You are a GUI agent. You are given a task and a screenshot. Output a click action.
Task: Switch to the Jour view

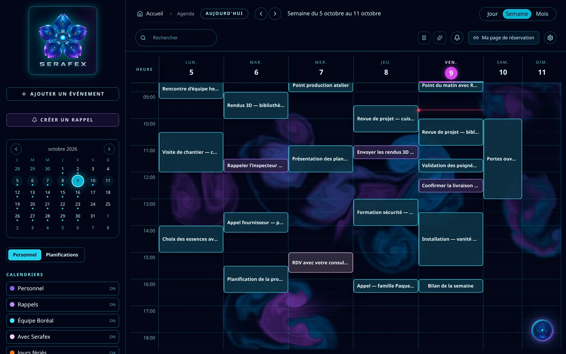[x=492, y=14]
